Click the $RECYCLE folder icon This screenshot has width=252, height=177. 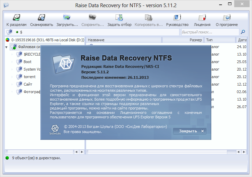[x=19, y=54]
